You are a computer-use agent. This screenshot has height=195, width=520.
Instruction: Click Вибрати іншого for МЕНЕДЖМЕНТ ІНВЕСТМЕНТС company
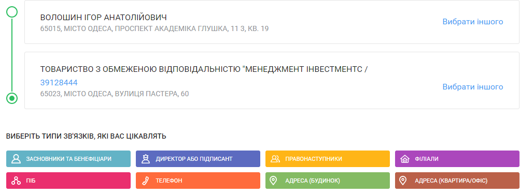click(473, 87)
